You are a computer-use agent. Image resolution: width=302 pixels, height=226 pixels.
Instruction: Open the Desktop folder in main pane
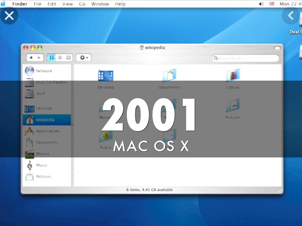(106, 76)
